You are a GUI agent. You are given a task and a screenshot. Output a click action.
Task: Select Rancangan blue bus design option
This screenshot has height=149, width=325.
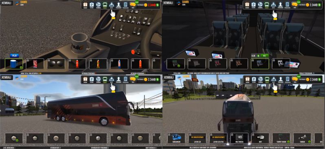[176, 138]
